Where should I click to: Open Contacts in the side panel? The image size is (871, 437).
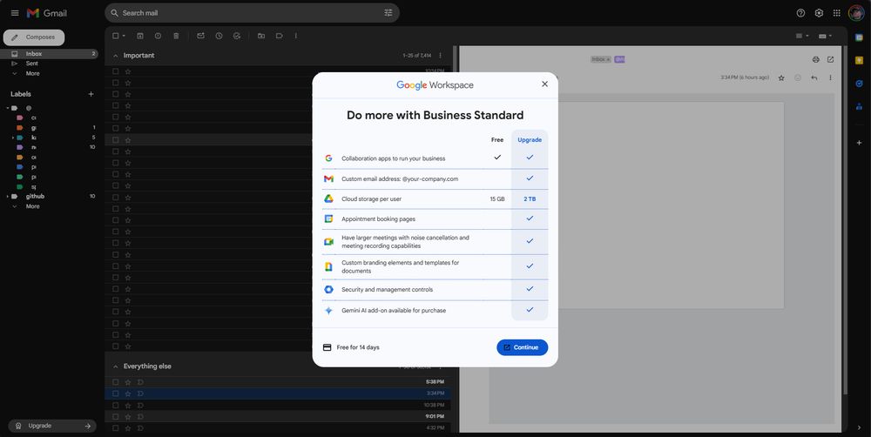860,106
